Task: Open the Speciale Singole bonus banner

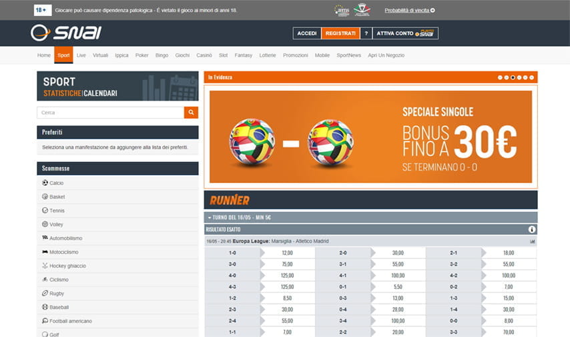Action: [371, 137]
